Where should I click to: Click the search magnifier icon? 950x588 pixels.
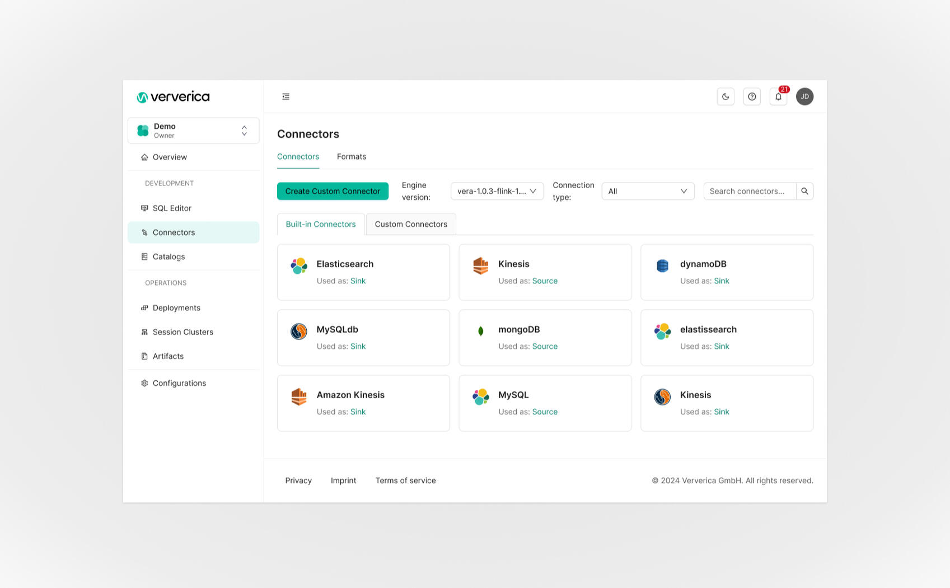[x=804, y=191]
